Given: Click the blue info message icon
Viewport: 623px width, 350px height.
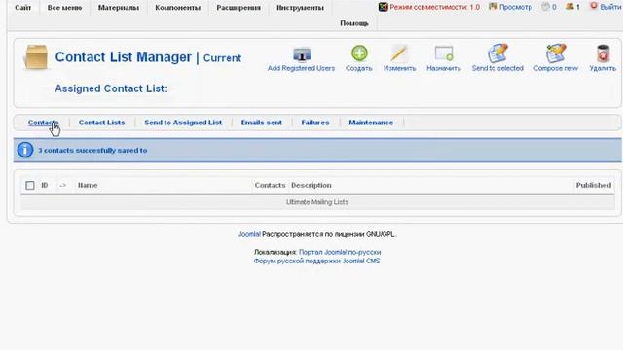Looking at the screenshot, I should [25, 150].
